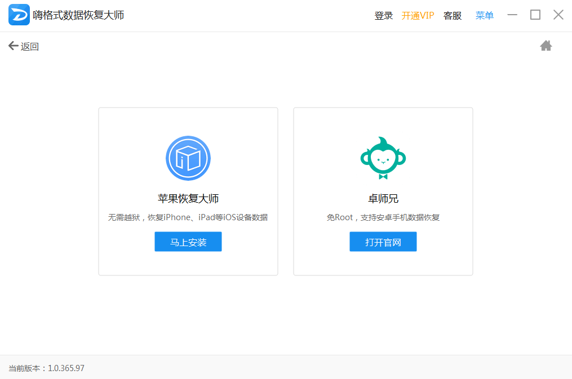
Task: Maximize the application window
Action: pos(535,15)
